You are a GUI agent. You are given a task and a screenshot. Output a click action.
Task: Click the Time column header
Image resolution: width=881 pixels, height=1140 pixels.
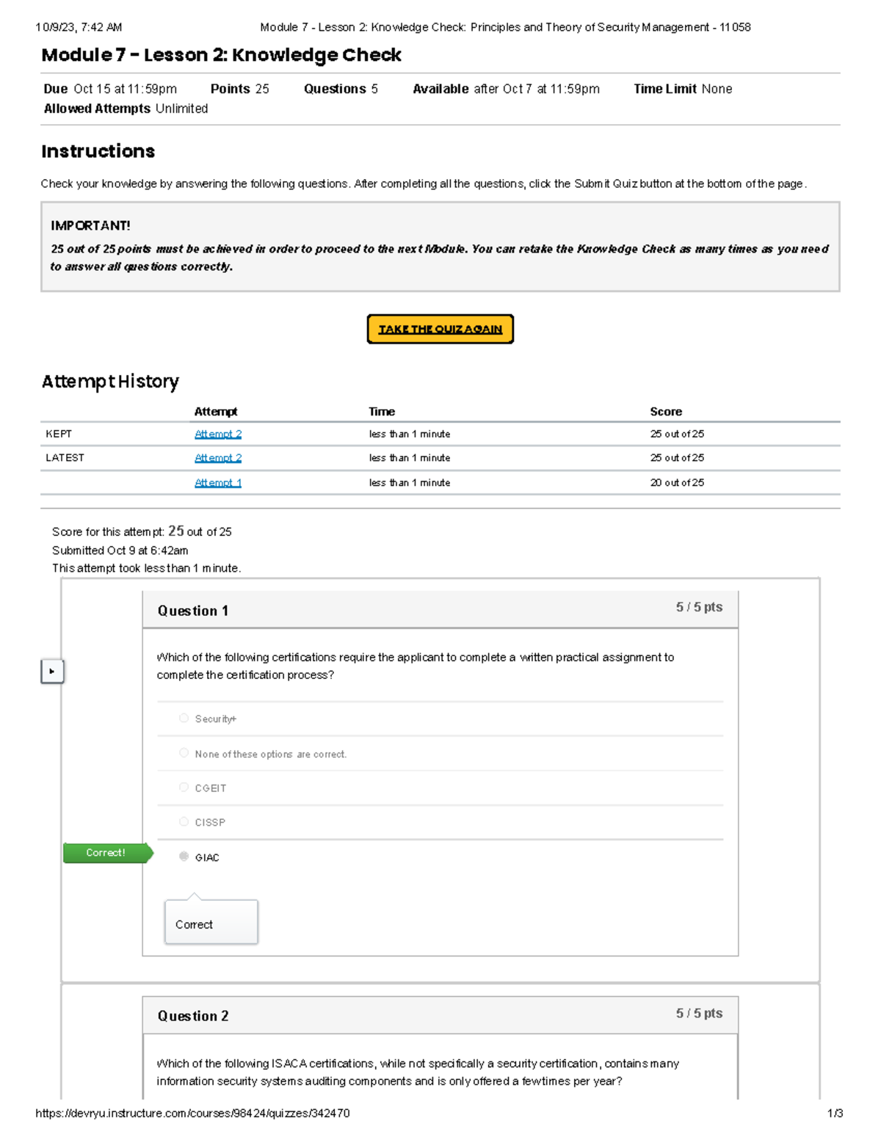(382, 412)
